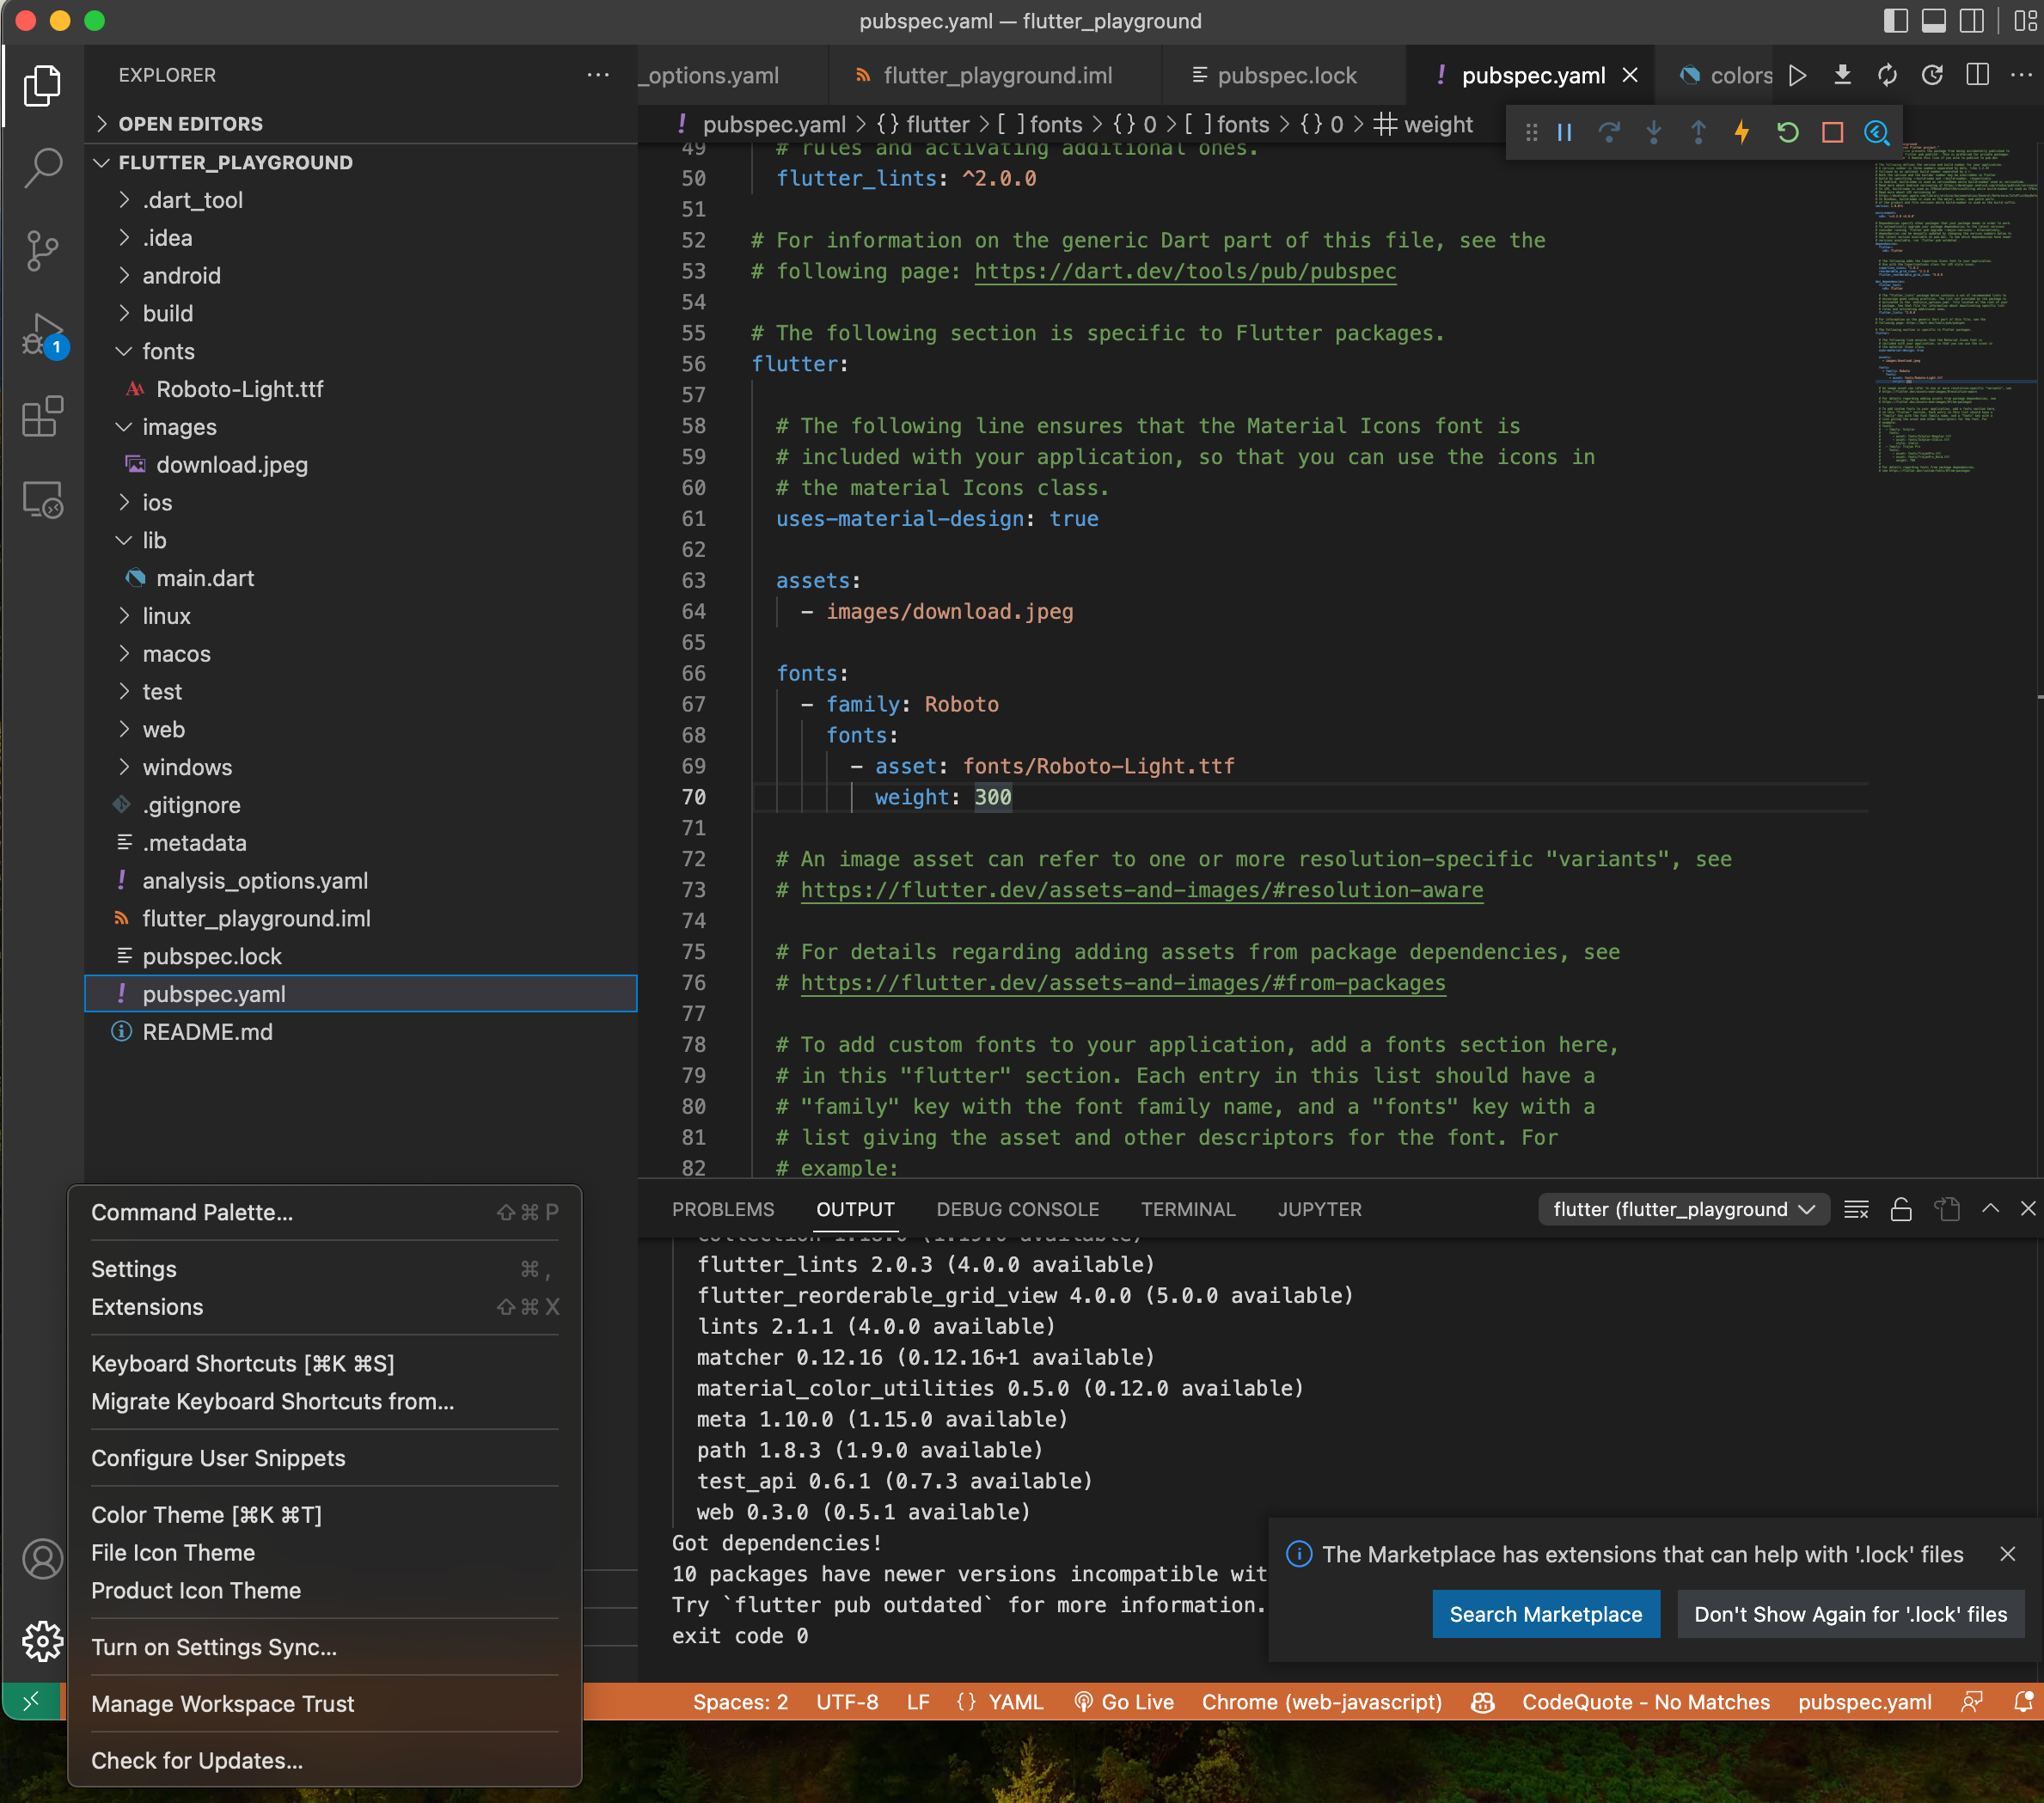
Task: Open the Dart DevTools inspector icon
Action: tap(1877, 132)
